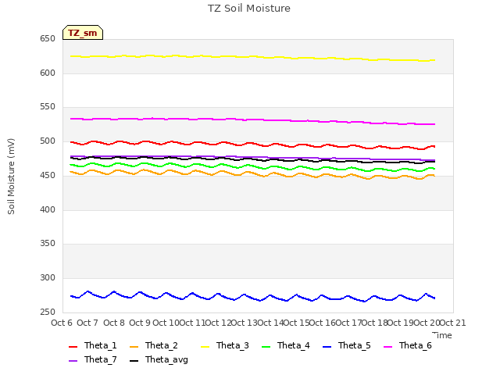500x375 pixels.
Task: Click the purple Theta_7 legend swatch
Action: [x=73, y=361]
